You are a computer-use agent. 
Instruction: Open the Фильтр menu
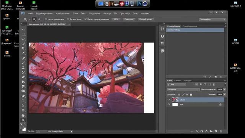(107, 13)
